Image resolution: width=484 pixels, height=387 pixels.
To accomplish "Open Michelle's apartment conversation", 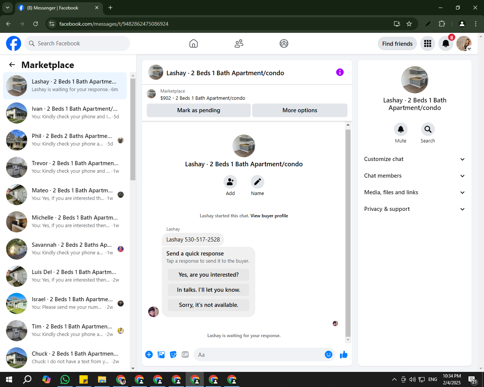I will point(65,222).
